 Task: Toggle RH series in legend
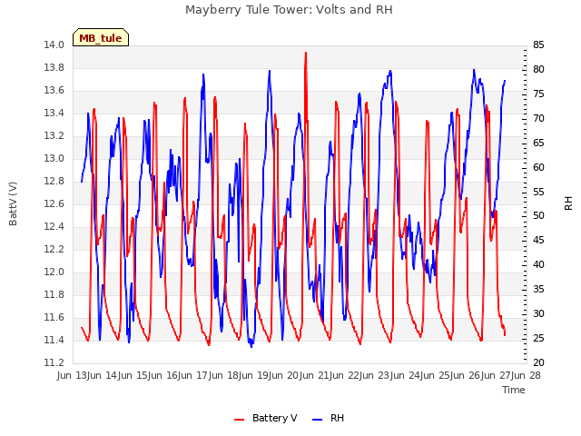pyautogui.click(x=337, y=418)
